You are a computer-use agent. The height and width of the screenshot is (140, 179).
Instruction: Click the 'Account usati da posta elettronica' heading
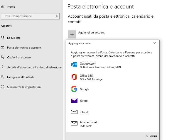(111, 19)
